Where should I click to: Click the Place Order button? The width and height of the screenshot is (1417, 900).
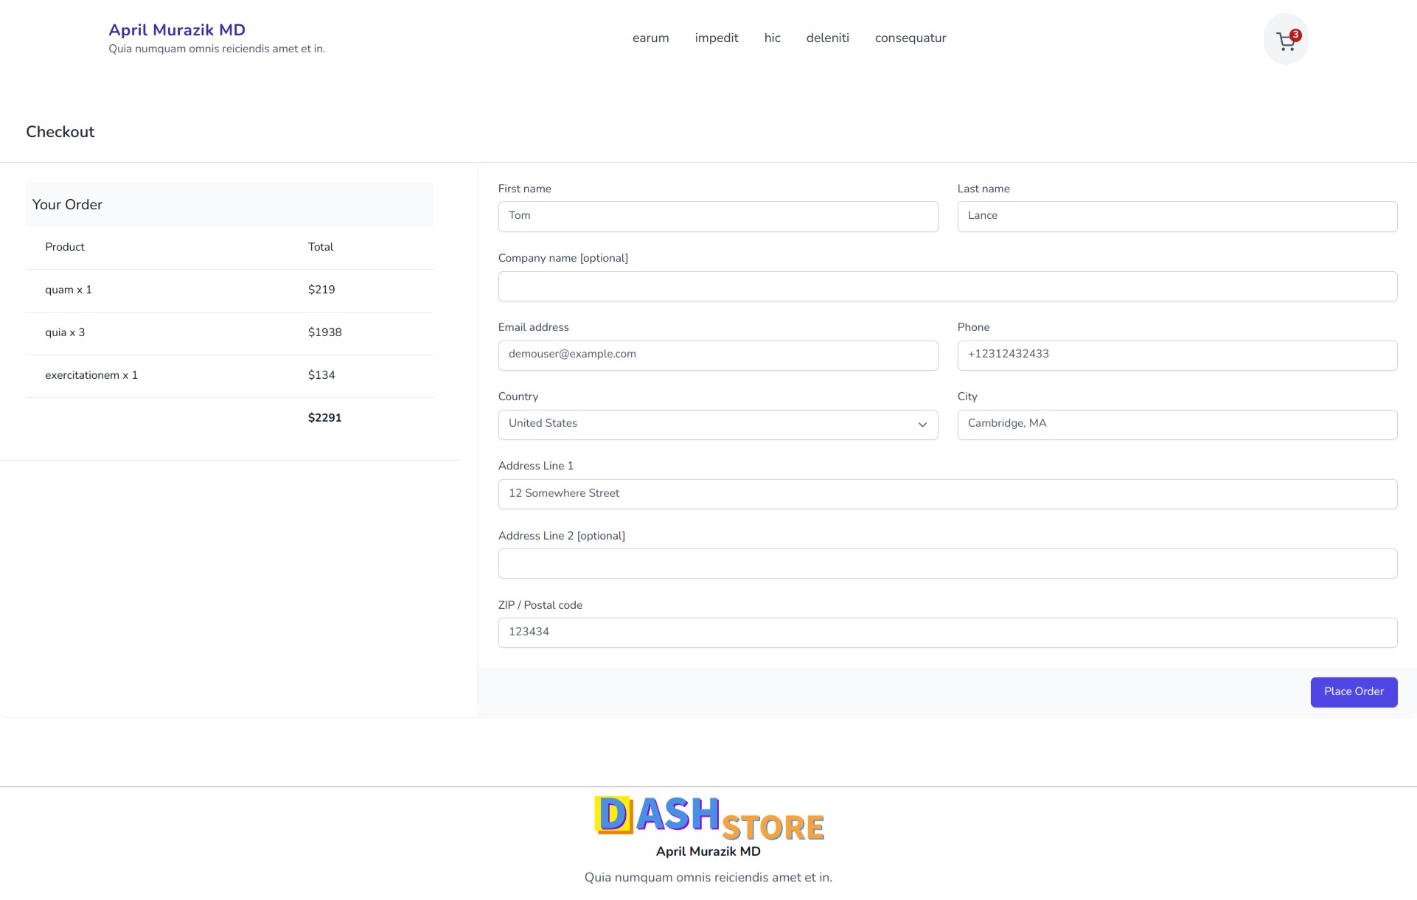tap(1354, 692)
